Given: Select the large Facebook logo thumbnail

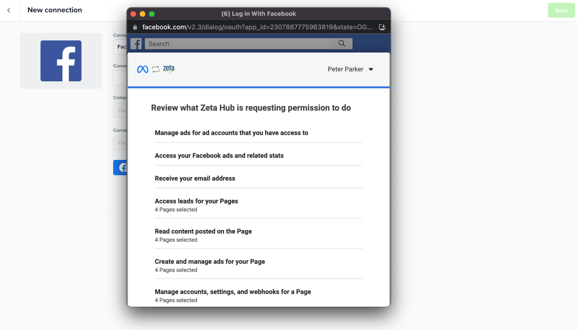Looking at the screenshot, I should (x=61, y=61).
